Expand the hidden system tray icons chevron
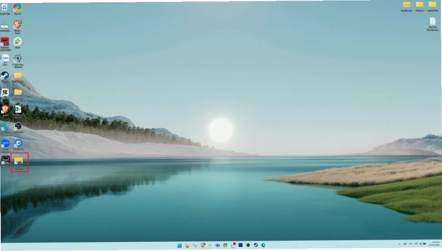 click(400, 244)
